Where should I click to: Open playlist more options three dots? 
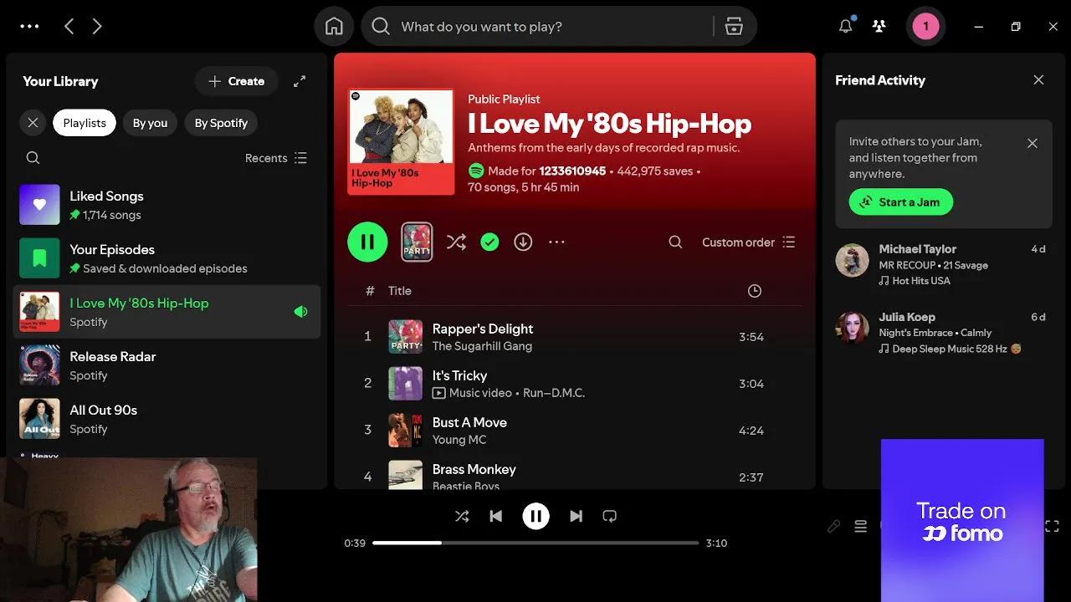pos(556,242)
